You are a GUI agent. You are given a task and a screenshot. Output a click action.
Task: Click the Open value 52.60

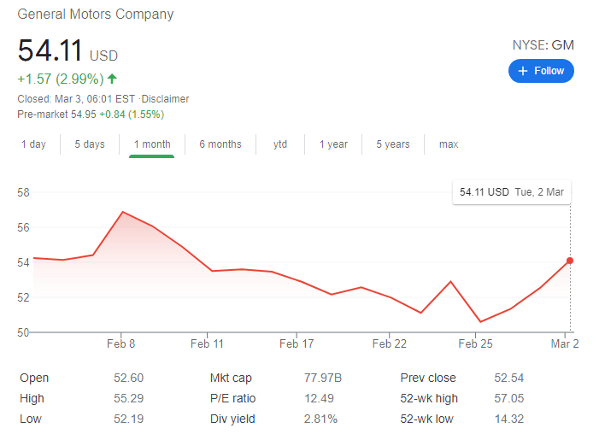tap(128, 378)
